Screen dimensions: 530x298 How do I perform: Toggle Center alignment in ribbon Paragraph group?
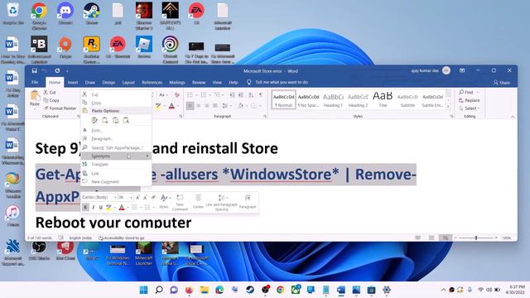point(199,106)
